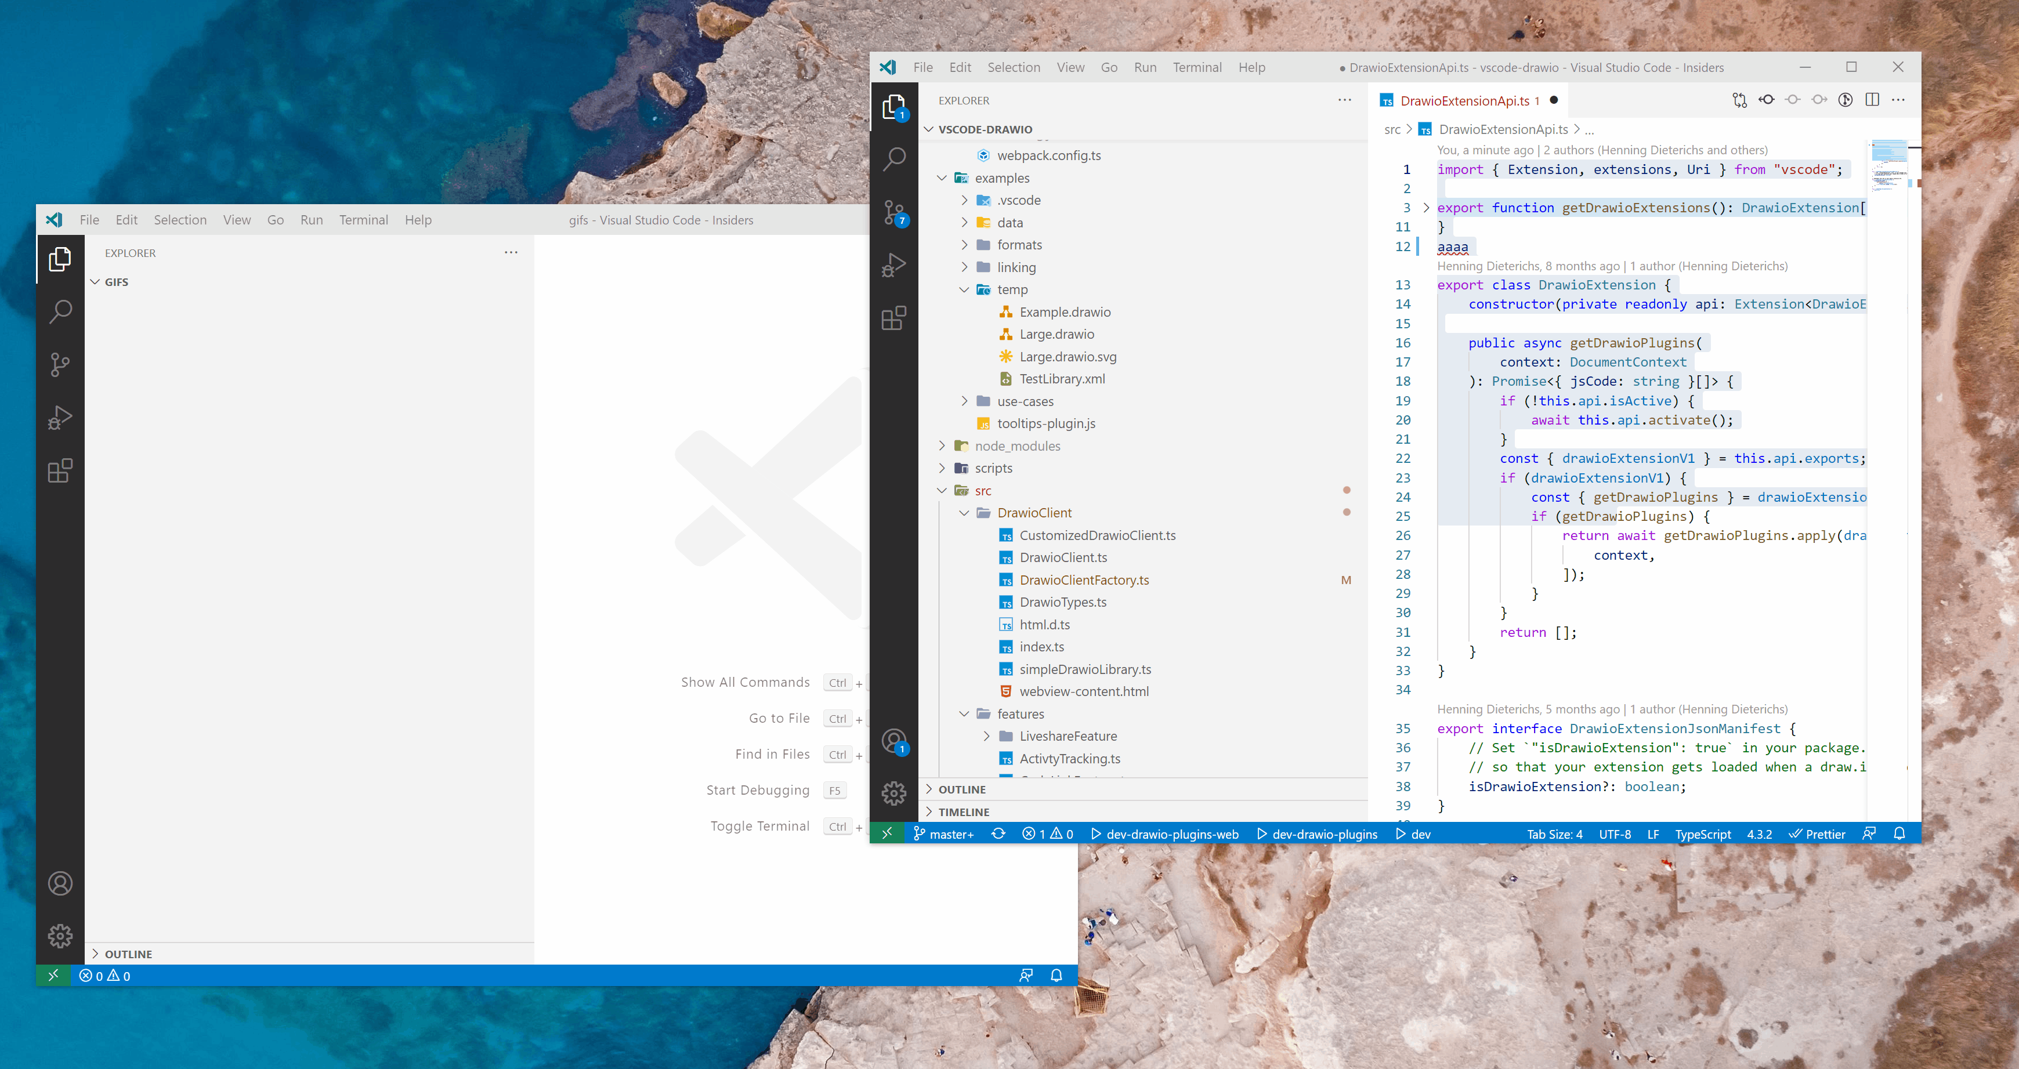The image size is (2019, 1069).
Task: Open Extensions view in gifs window
Action: tap(60, 470)
